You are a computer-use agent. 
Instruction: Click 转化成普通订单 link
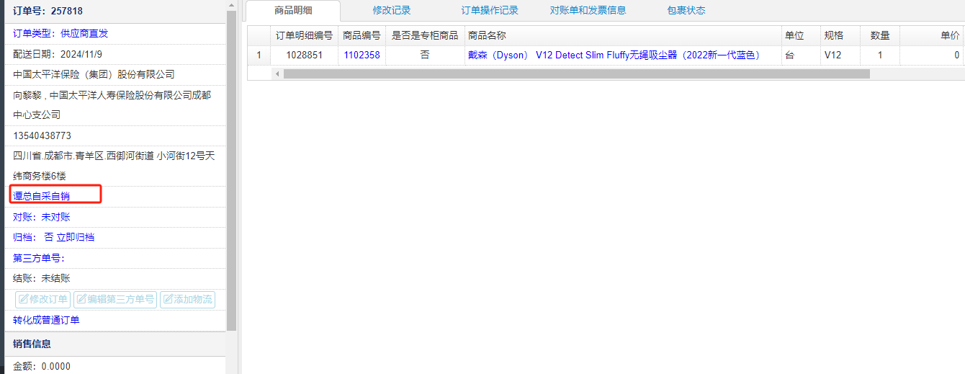click(46, 321)
